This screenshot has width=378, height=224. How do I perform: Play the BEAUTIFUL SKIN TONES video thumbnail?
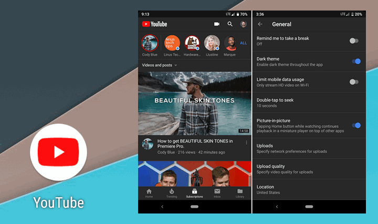(x=195, y=103)
